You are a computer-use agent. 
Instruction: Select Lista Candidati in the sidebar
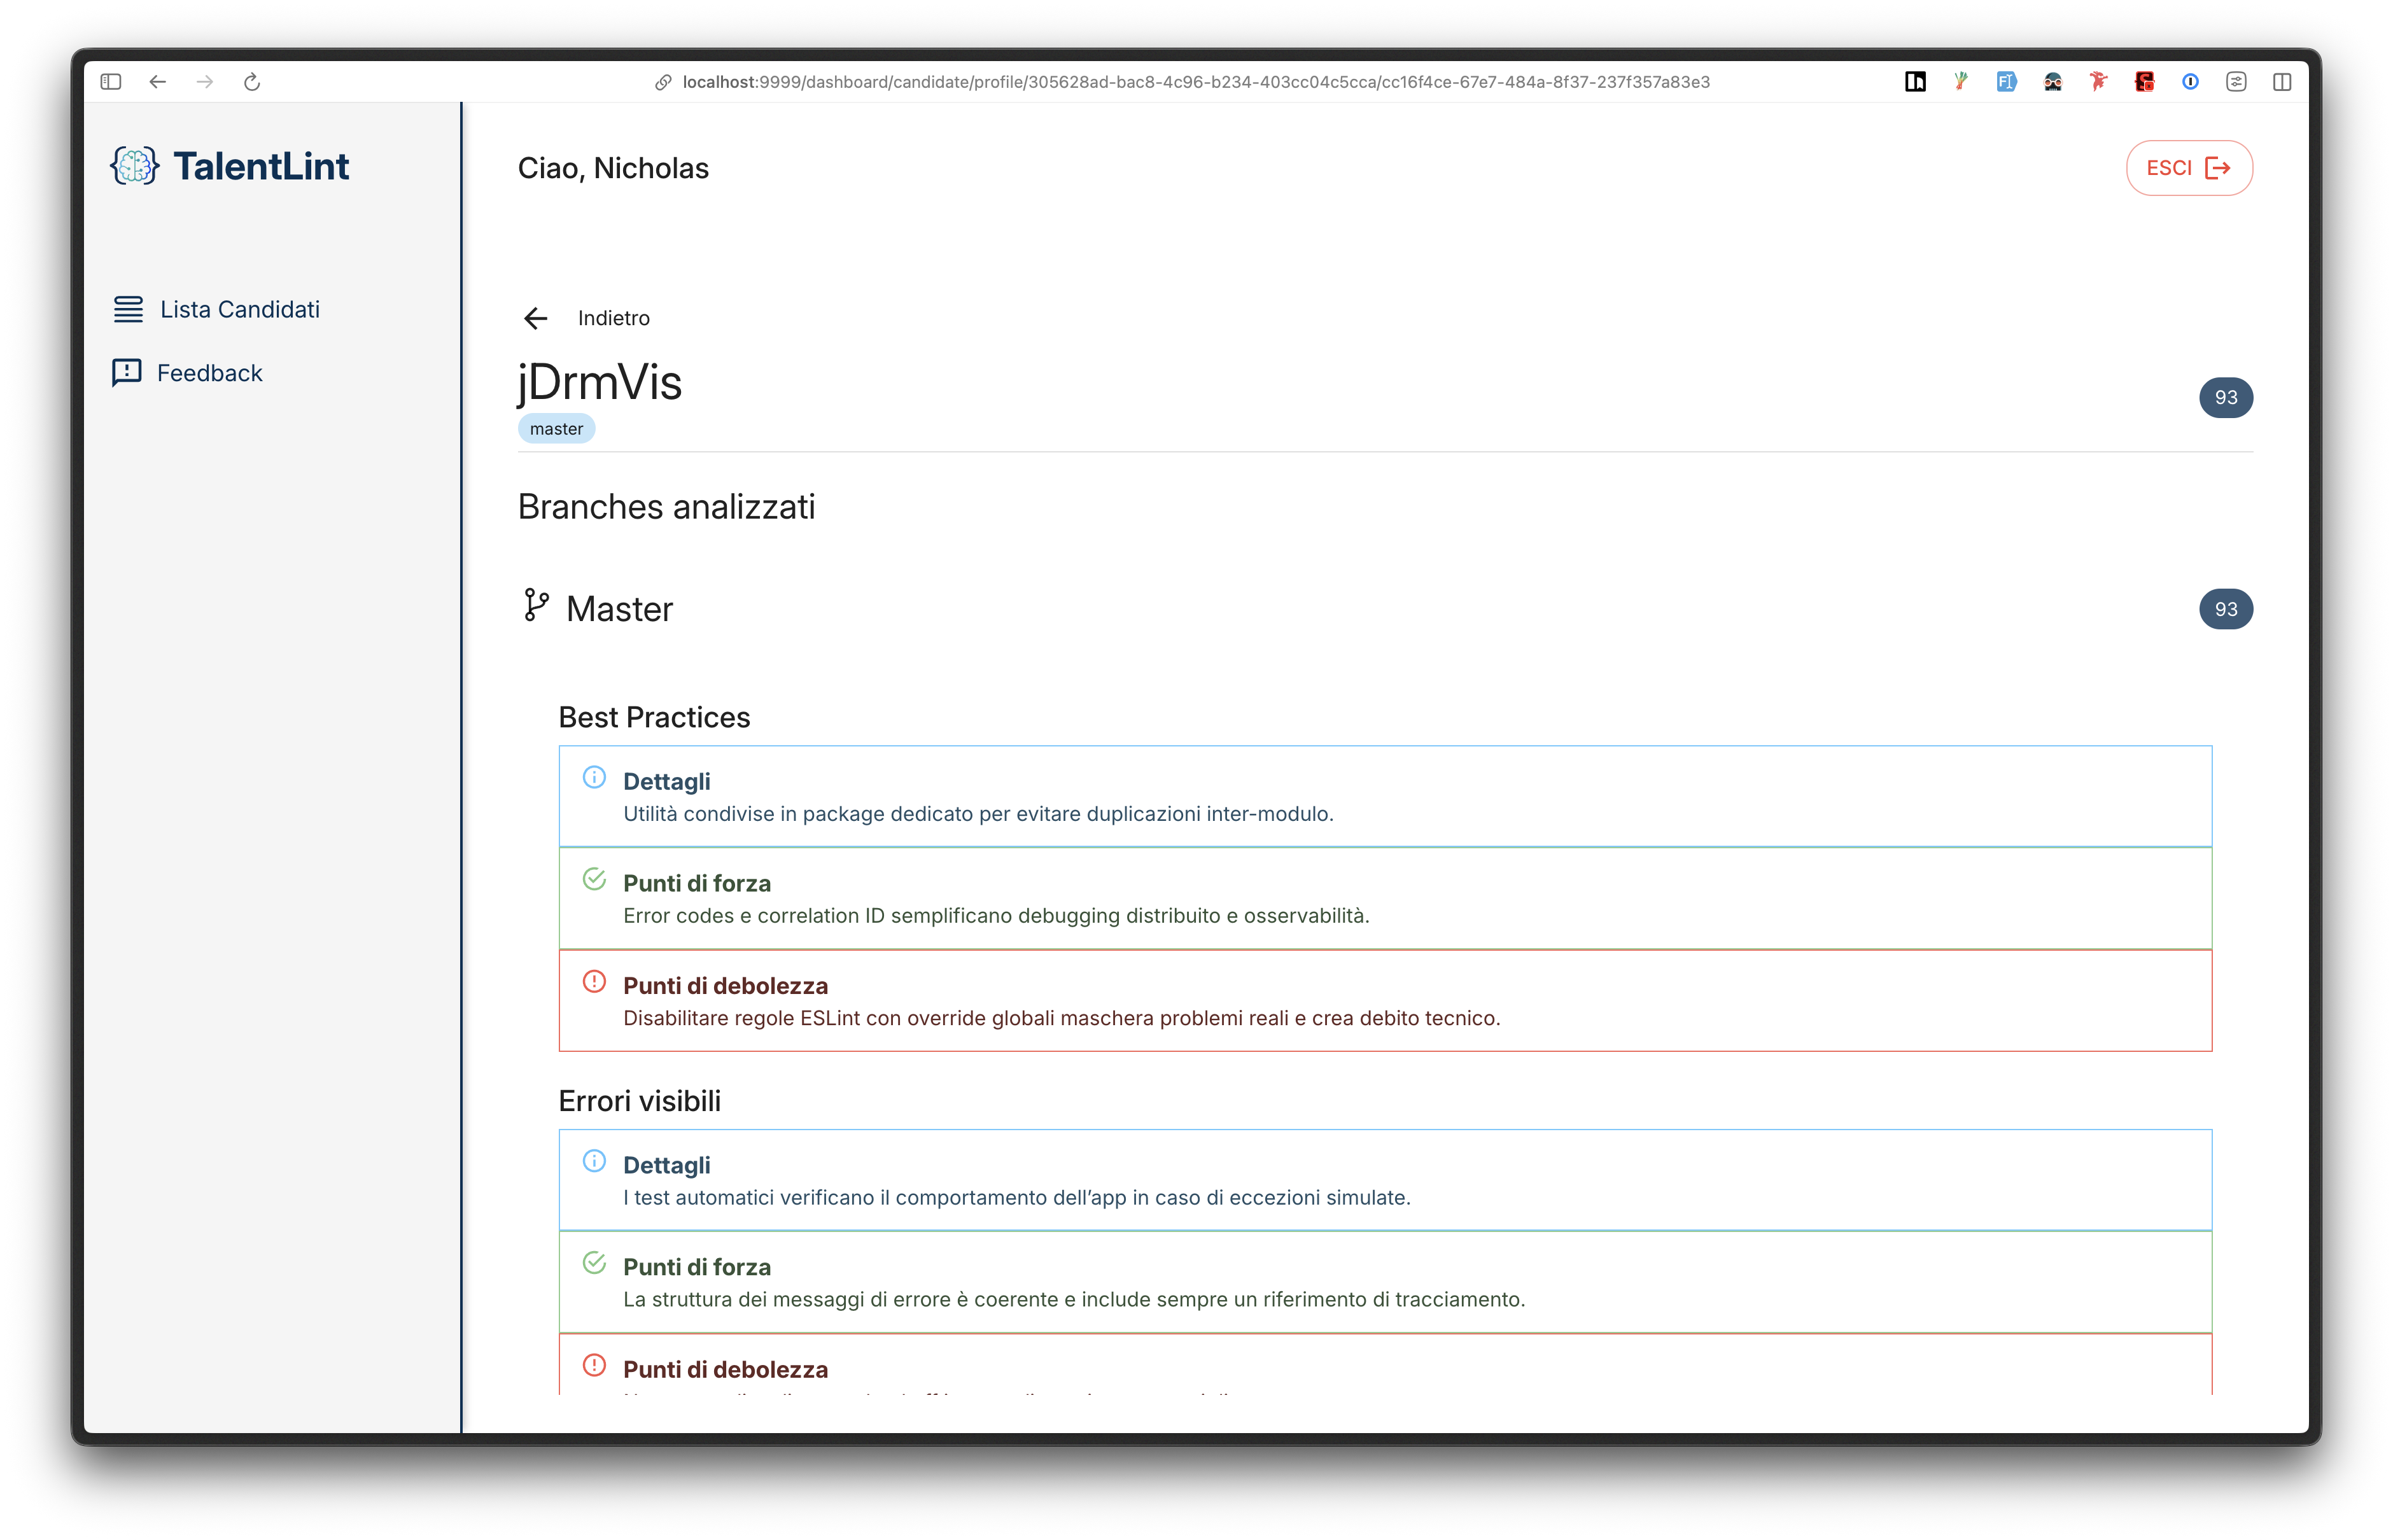point(240,309)
